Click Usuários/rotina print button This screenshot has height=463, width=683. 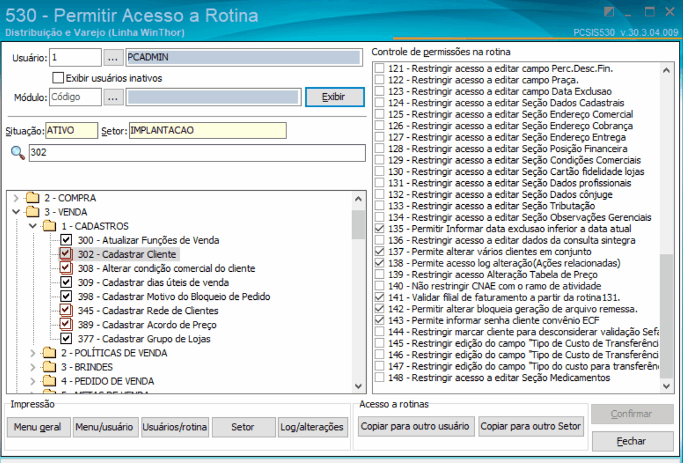click(x=175, y=427)
